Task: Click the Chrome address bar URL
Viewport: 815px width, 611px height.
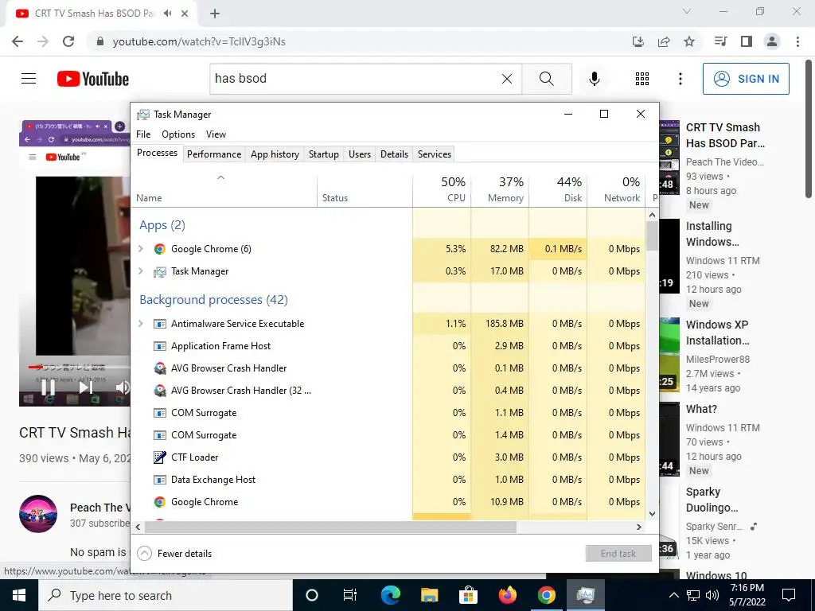Action: point(199,41)
